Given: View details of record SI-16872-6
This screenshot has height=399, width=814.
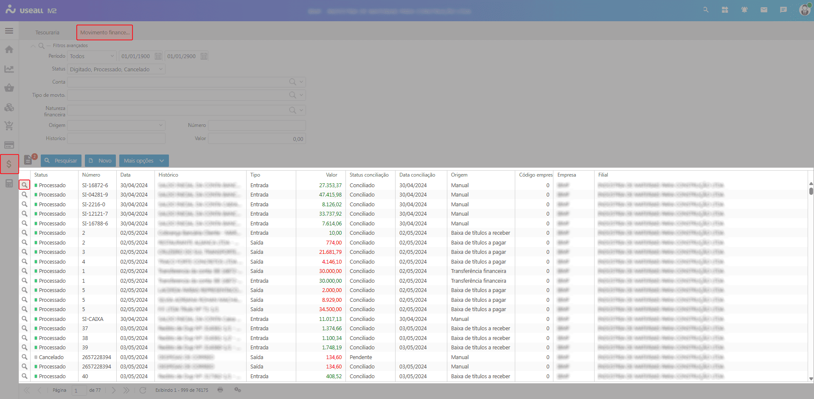Looking at the screenshot, I should [x=25, y=185].
